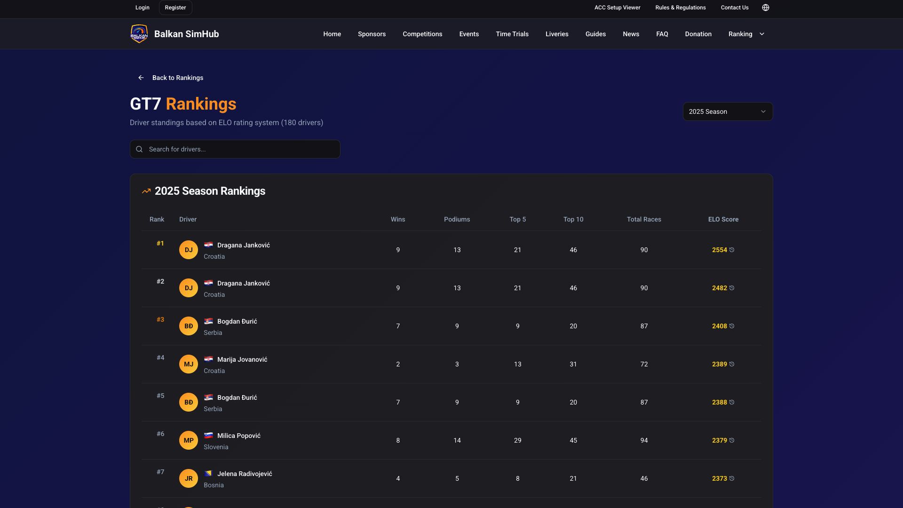903x508 pixels.
Task: Click the globe language icon
Action: (x=765, y=8)
